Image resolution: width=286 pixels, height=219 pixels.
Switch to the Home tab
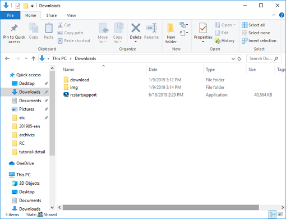31,15
